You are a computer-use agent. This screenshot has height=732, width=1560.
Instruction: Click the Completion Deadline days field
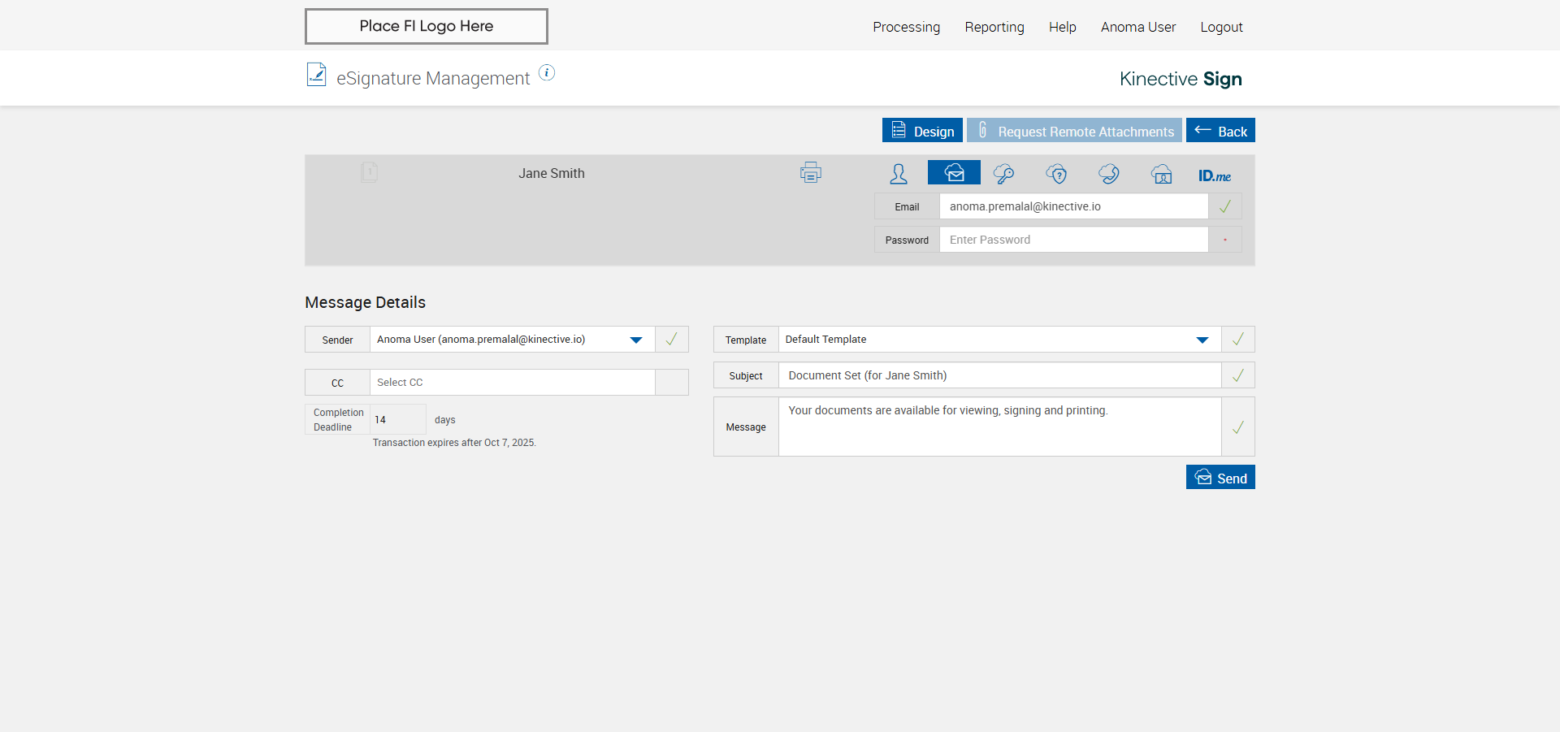[x=397, y=420]
